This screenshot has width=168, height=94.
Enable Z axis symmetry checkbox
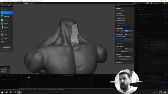point(130,26)
